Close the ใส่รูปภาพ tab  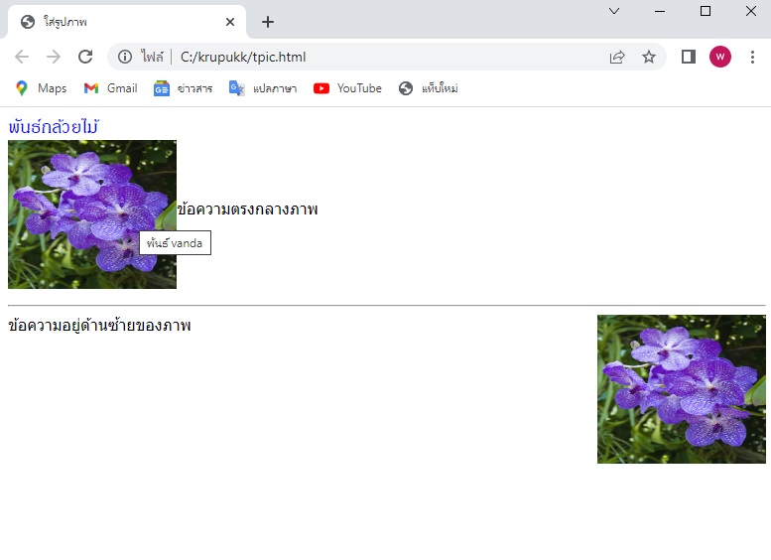[x=230, y=22]
